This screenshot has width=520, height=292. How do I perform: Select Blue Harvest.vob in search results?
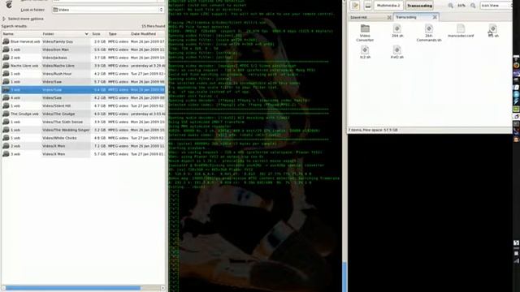click(x=83, y=41)
